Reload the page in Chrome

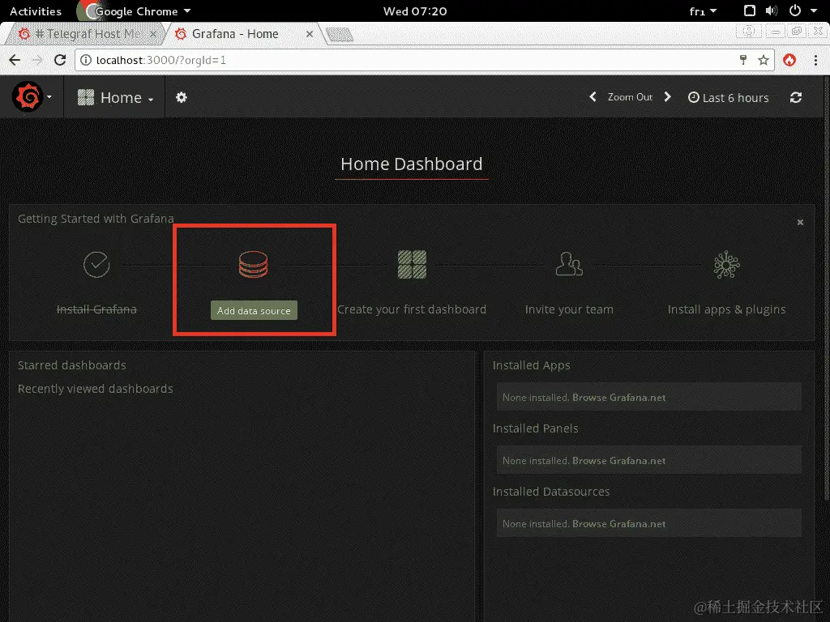click(60, 60)
